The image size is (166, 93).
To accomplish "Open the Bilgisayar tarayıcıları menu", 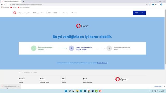I will click(x=24, y=13).
